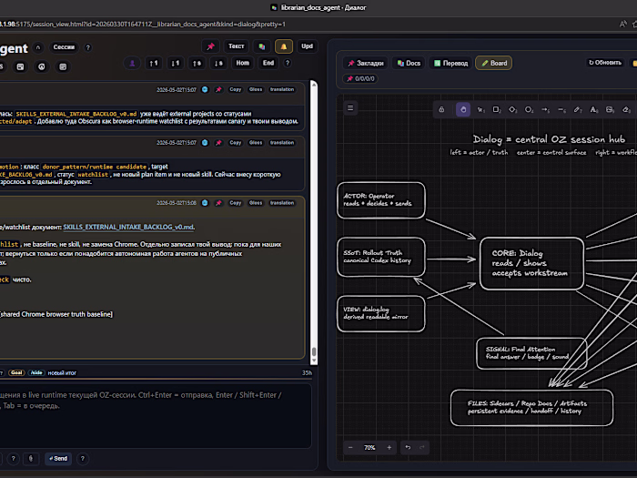Click the microphone icon beside Send
637x478 pixels.
[x=30, y=459]
